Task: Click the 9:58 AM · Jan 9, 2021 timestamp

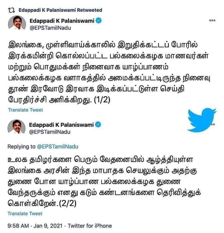Action: (35, 226)
